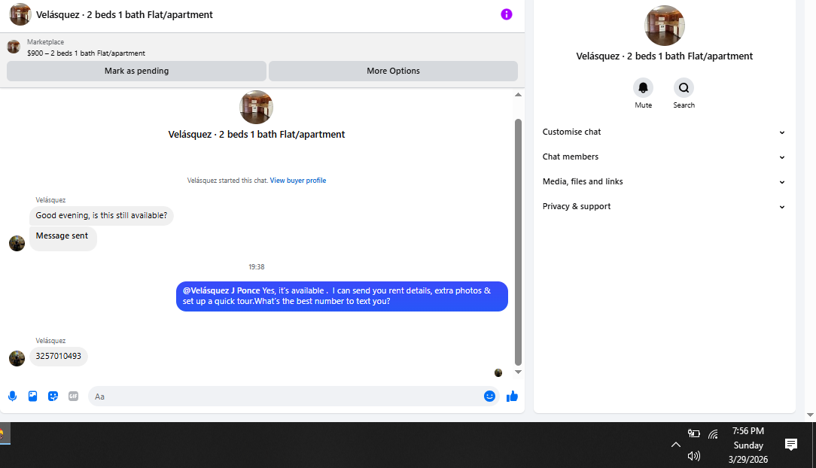Open More Options for listing
Viewport: 816px width, 468px height.
tap(393, 71)
